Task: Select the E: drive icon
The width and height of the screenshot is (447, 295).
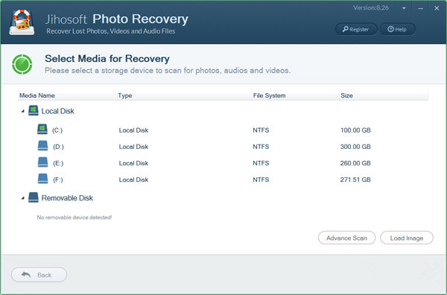Action: [x=42, y=162]
